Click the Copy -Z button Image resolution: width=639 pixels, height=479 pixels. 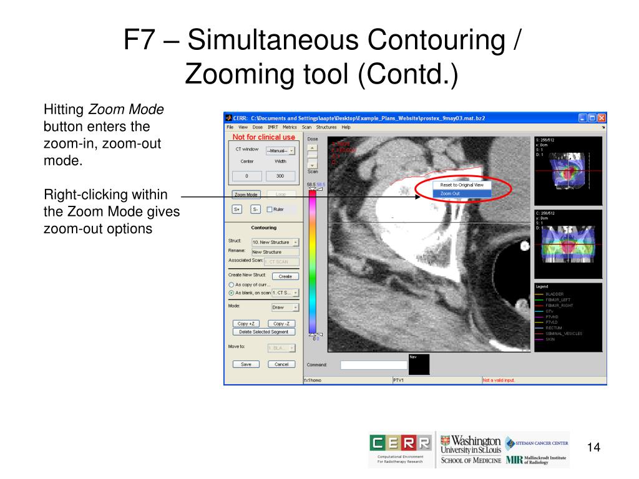[281, 324]
